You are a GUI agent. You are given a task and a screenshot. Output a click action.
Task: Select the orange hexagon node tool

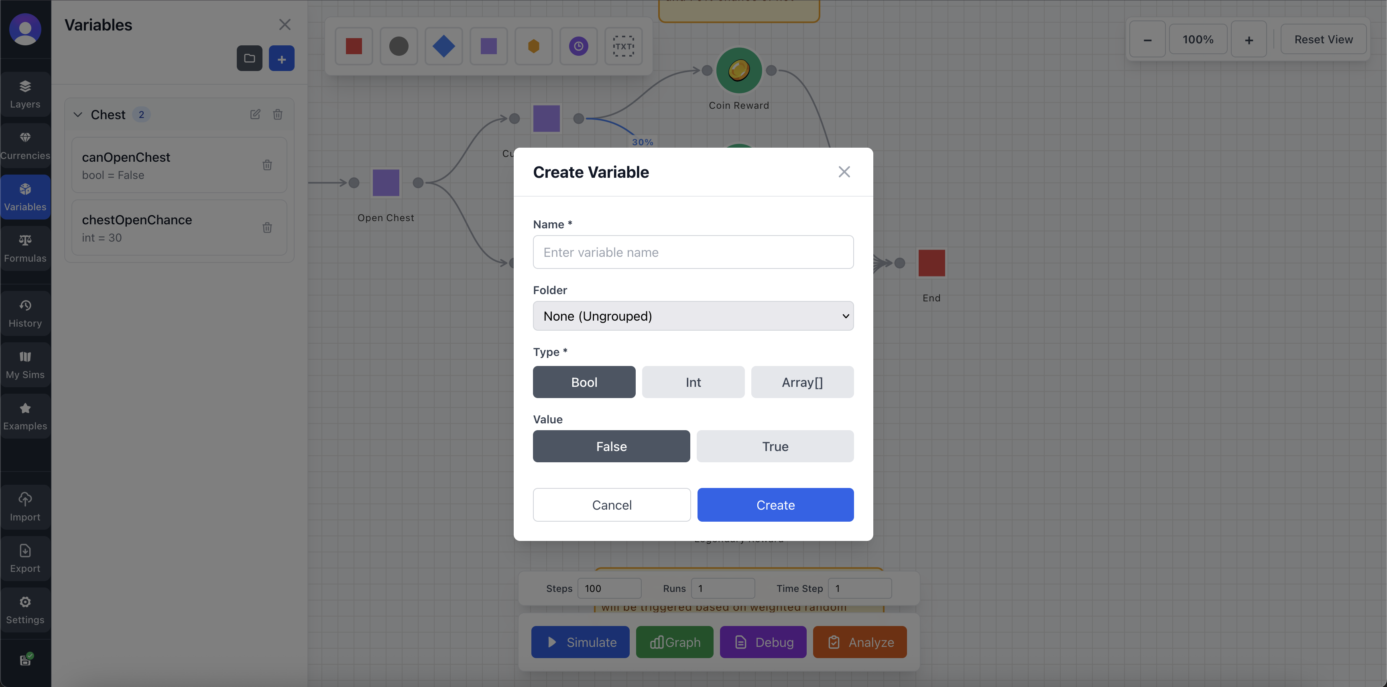pos(533,46)
